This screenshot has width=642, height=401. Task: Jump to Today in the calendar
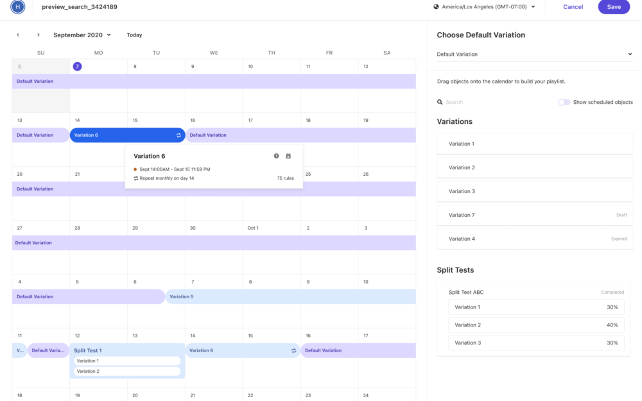[x=134, y=35]
